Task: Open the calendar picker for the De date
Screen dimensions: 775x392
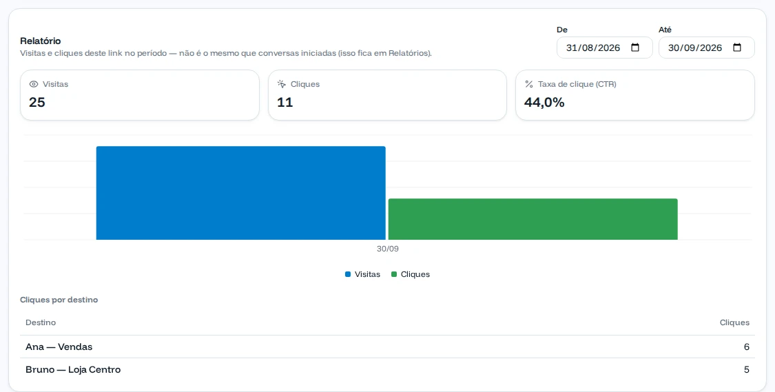Action: pyautogui.click(x=635, y=48)
